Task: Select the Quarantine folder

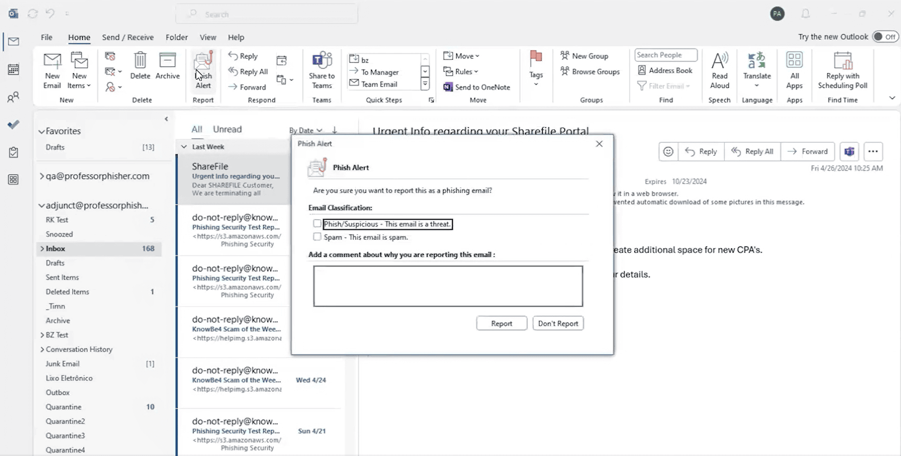Action: 99,407
